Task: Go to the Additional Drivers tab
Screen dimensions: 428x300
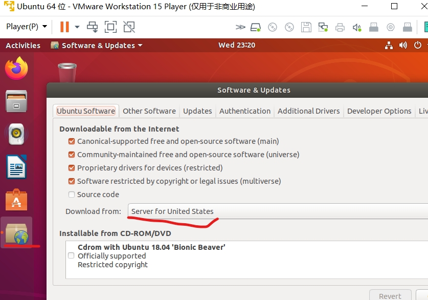Action: pyautogui.click(x=308, y=111)
